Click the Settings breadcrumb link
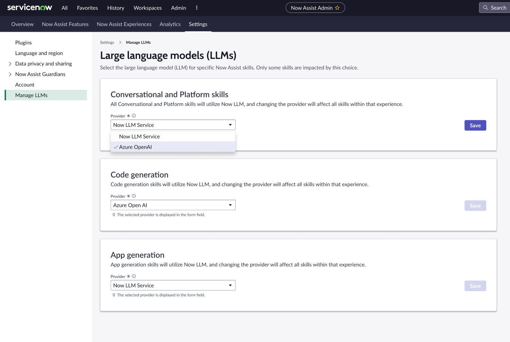The height and width of the screenshot is (342, 510). (107, 42)
